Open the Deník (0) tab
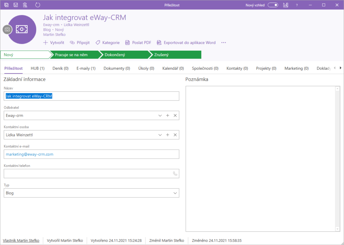The width and height of the screenshot is (344, 245). tap(60, 68)
